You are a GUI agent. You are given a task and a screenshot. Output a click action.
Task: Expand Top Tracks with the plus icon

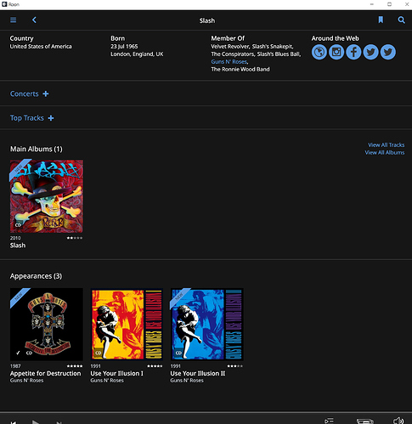51,118
